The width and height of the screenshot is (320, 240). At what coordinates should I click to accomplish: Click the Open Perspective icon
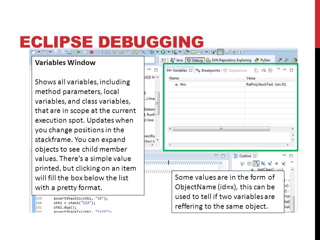(163, 60)
